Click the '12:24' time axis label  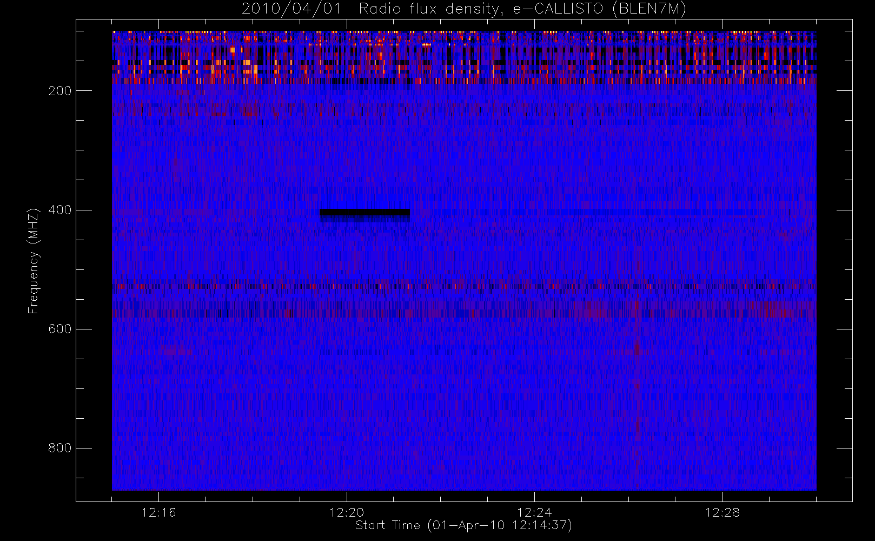534,512
